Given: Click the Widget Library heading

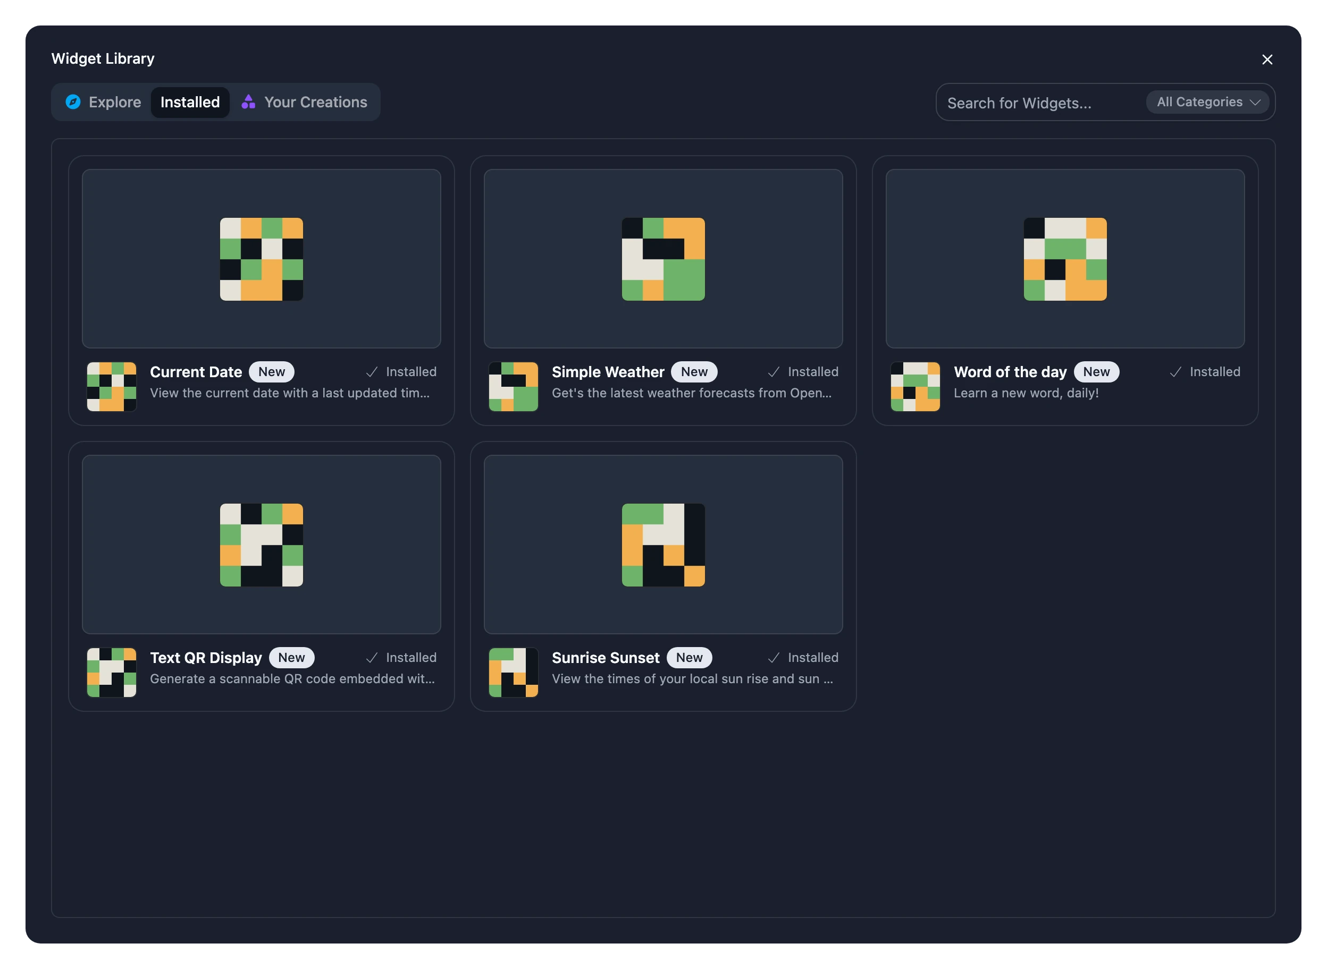Looking at the screenshot, I should [x=103, y=58].
